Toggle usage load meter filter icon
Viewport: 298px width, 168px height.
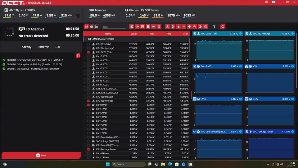coord(200,27)
